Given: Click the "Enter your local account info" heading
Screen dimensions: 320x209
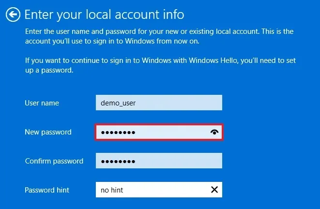Looking at the screenshot, I should 104,15.
